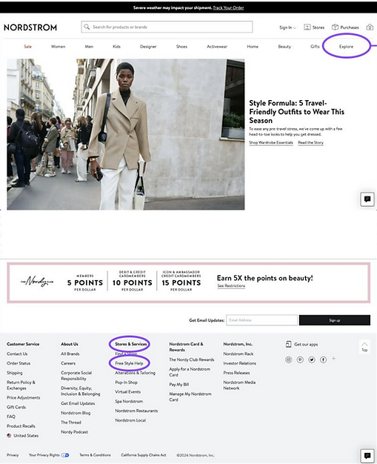Open Product Recalls link
This screenshot has height=464, width=377.
(21, 425)
